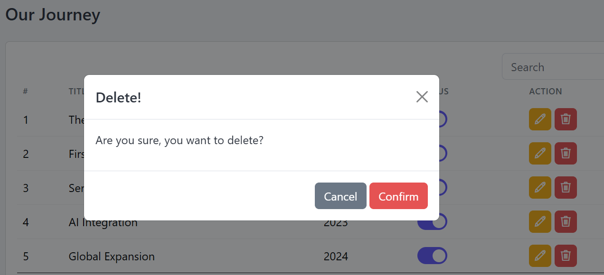The width and height of the screenshot is (604, 275).
Task: Delete the Global Expansion entry with trash icon
Action: [x=566, y=256]
